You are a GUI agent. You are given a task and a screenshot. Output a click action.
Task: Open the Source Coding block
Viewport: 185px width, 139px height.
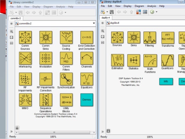coord(66,37)
